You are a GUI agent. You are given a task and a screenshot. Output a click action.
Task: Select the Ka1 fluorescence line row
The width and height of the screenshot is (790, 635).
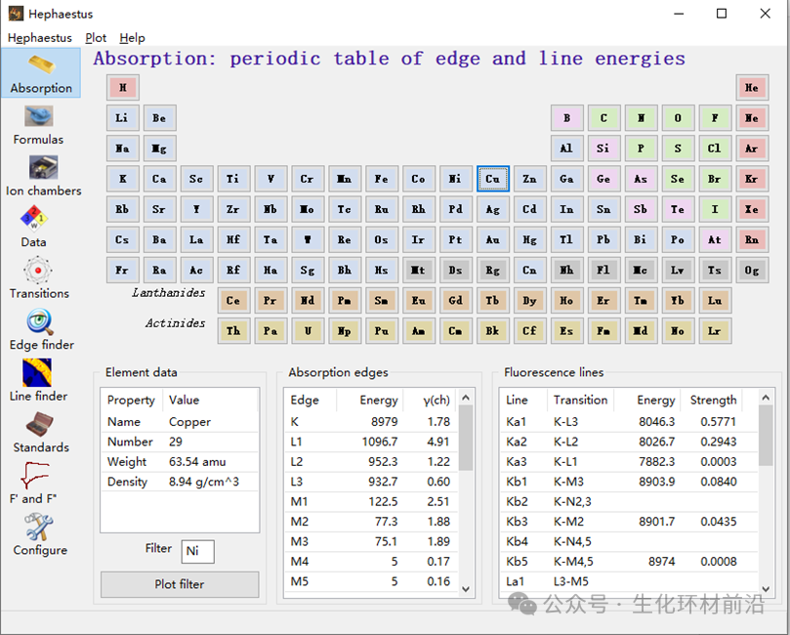point(629,422)
